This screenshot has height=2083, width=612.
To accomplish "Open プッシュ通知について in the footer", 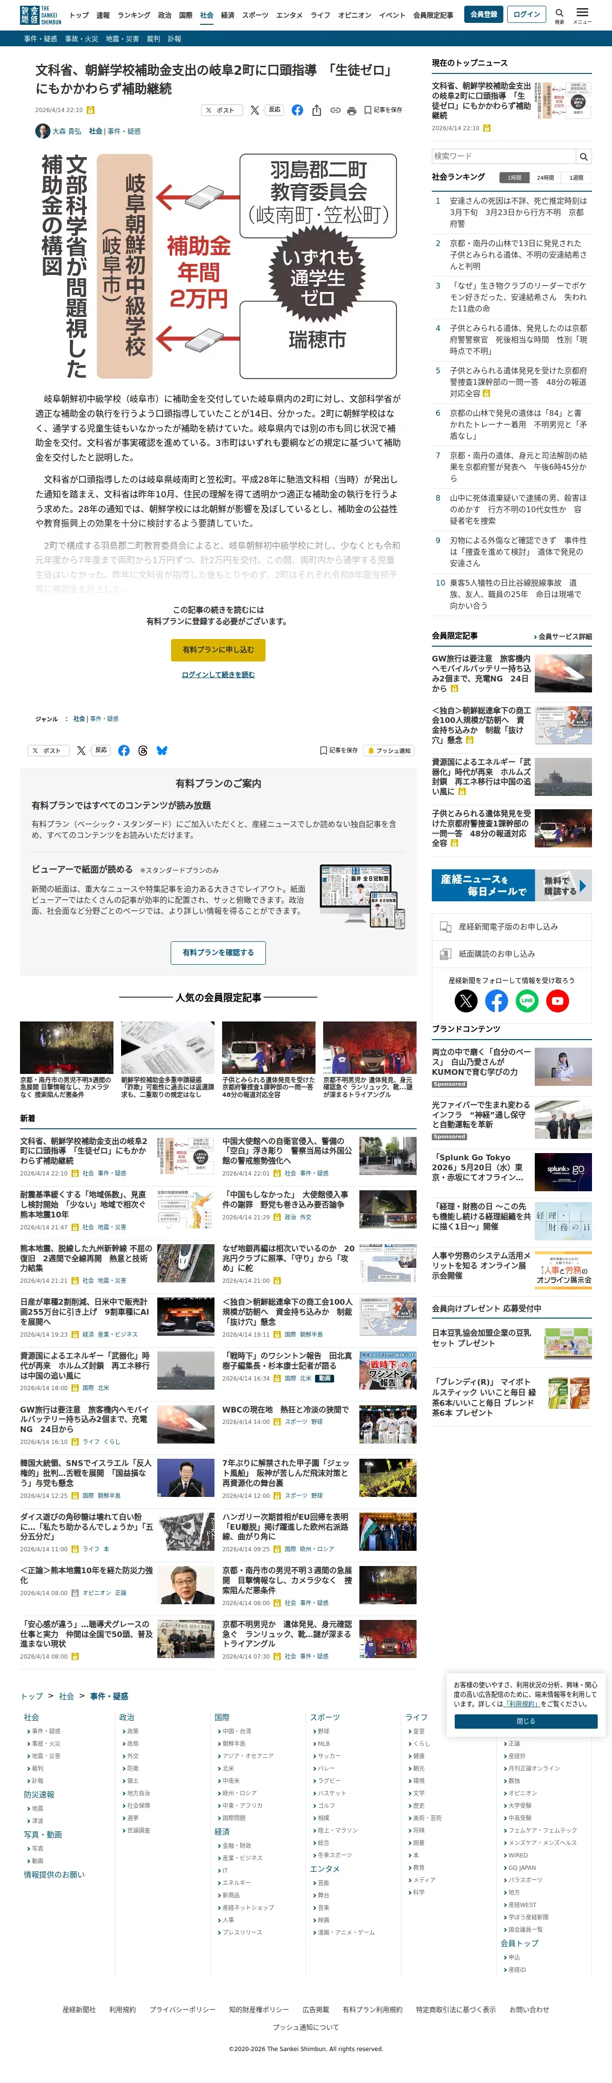I will 306,2027.
